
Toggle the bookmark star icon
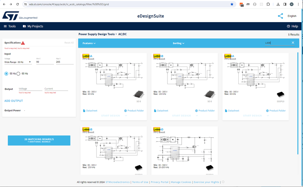tap(232, 4)
